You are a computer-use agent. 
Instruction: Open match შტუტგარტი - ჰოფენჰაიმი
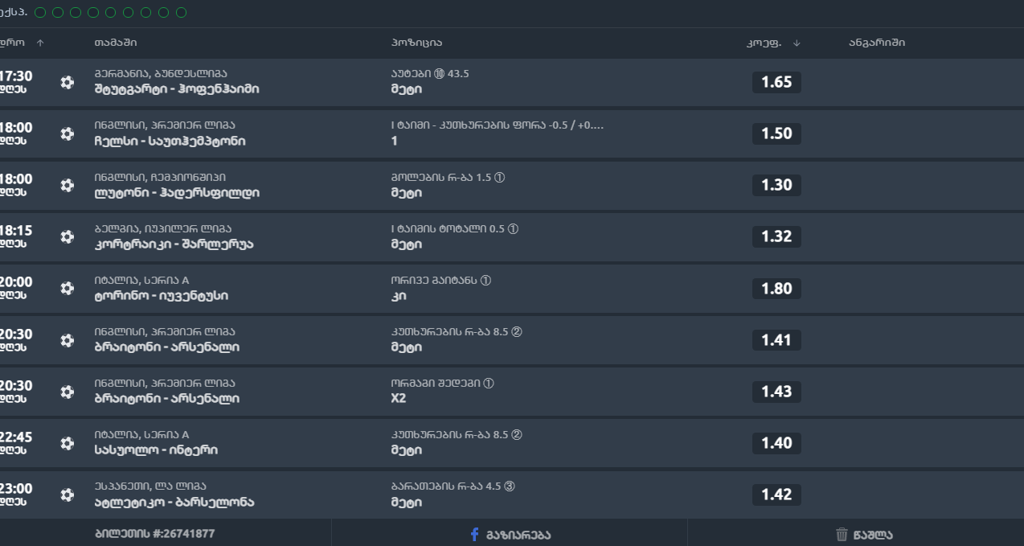coord(177,89)
